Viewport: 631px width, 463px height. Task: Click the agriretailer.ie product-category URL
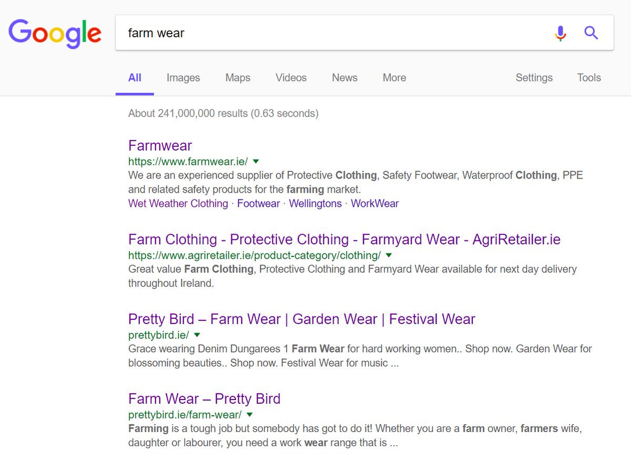255,256
